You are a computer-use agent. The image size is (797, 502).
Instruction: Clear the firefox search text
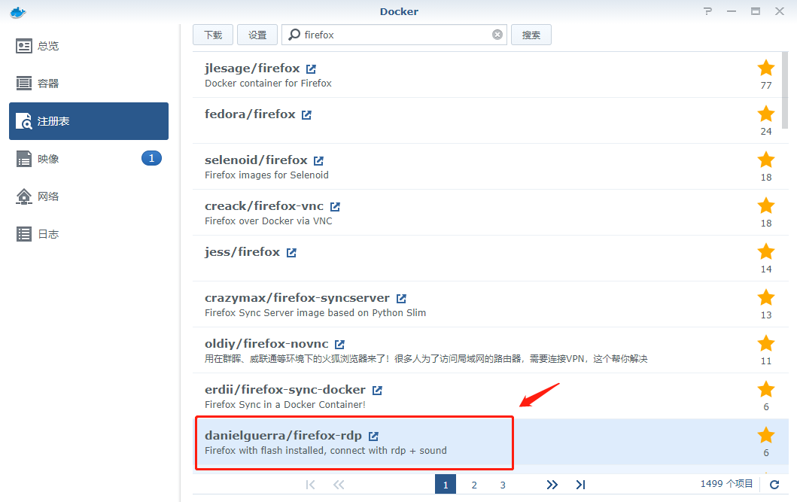tap(497, 35)
